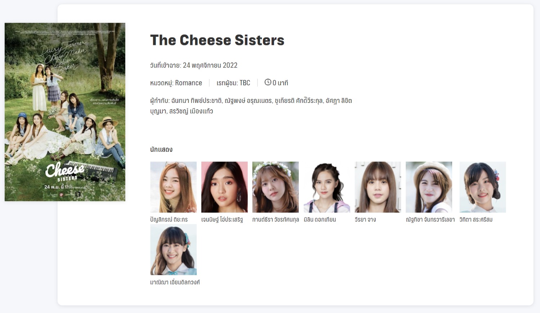Select actor photo of มิลิน ดอกเทียน
This screenshot has width=540, height=313.
coord(327,187)
